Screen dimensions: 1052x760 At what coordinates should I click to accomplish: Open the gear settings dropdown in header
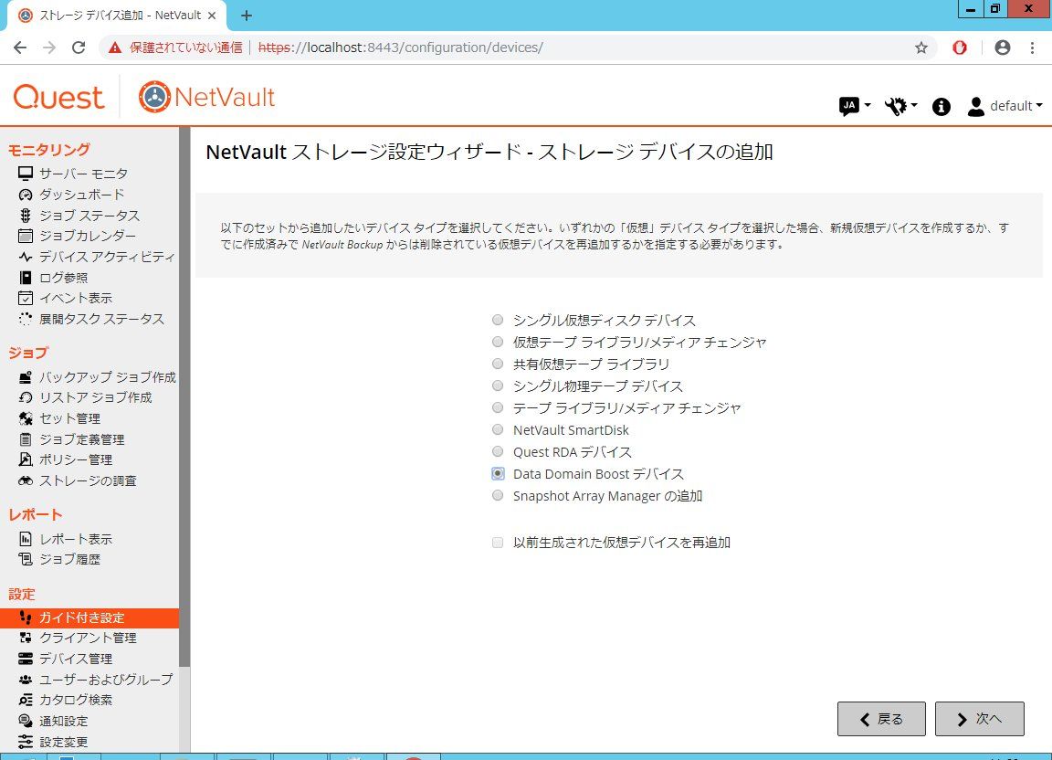(x=900, y=105)
